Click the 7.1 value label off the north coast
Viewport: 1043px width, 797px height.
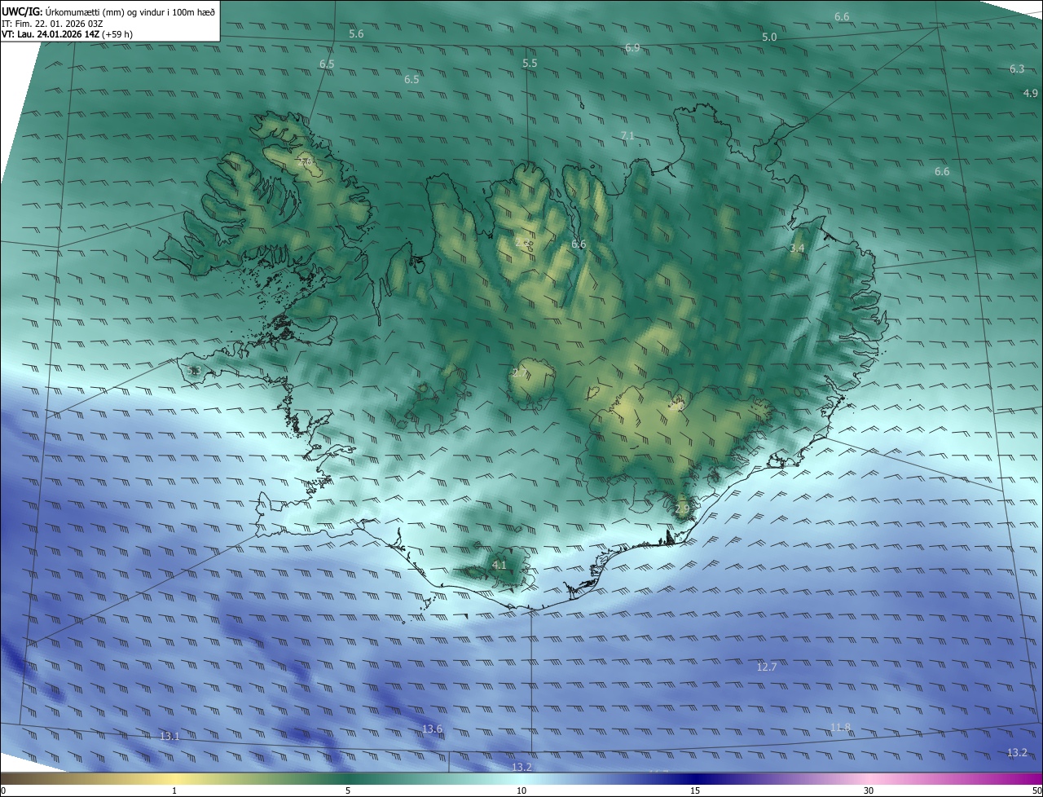pos(627,135)
